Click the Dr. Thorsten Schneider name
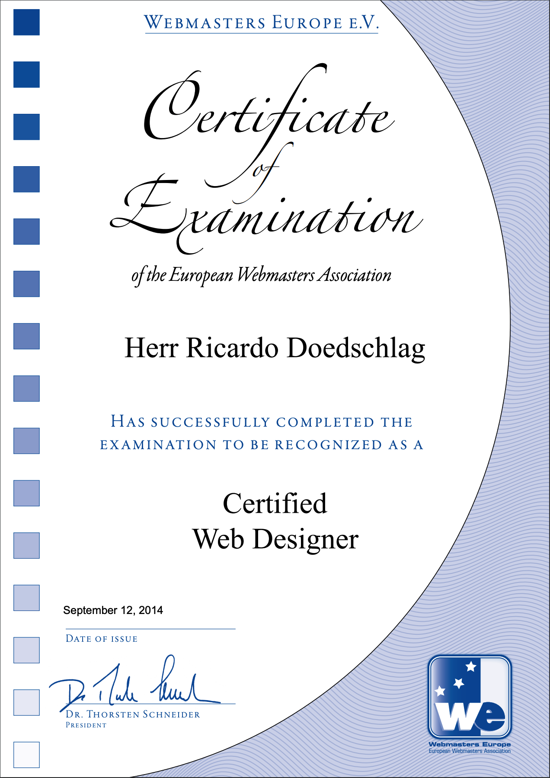 [x=133, y=714]
